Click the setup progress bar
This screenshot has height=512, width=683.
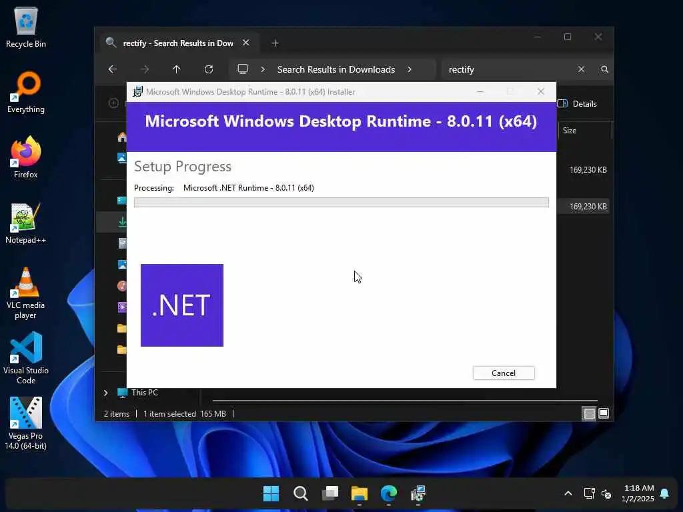[341, 203]
